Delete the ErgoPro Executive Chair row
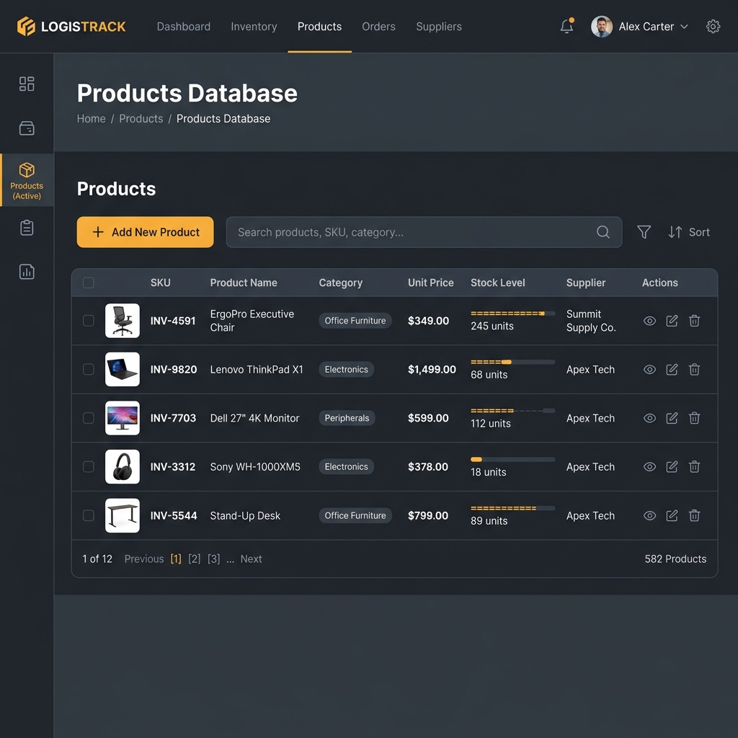Image resolution: width=738 pixels, height=738 pixels. coord(694,321)
